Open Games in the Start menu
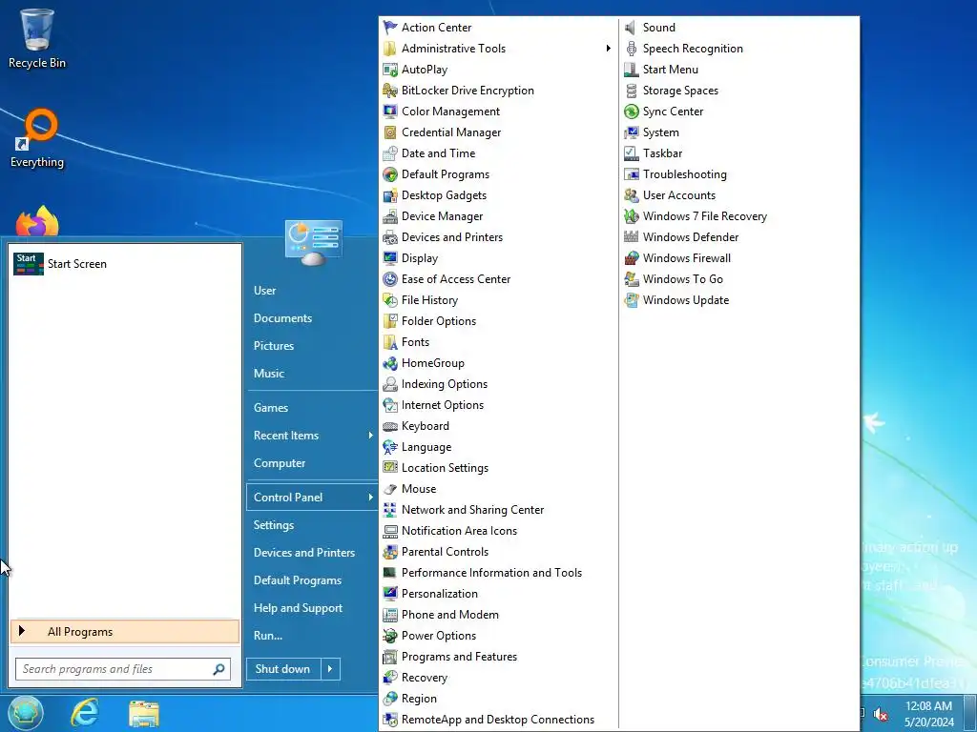Viewport: 977px width, 732px height. tap(270, 408)
